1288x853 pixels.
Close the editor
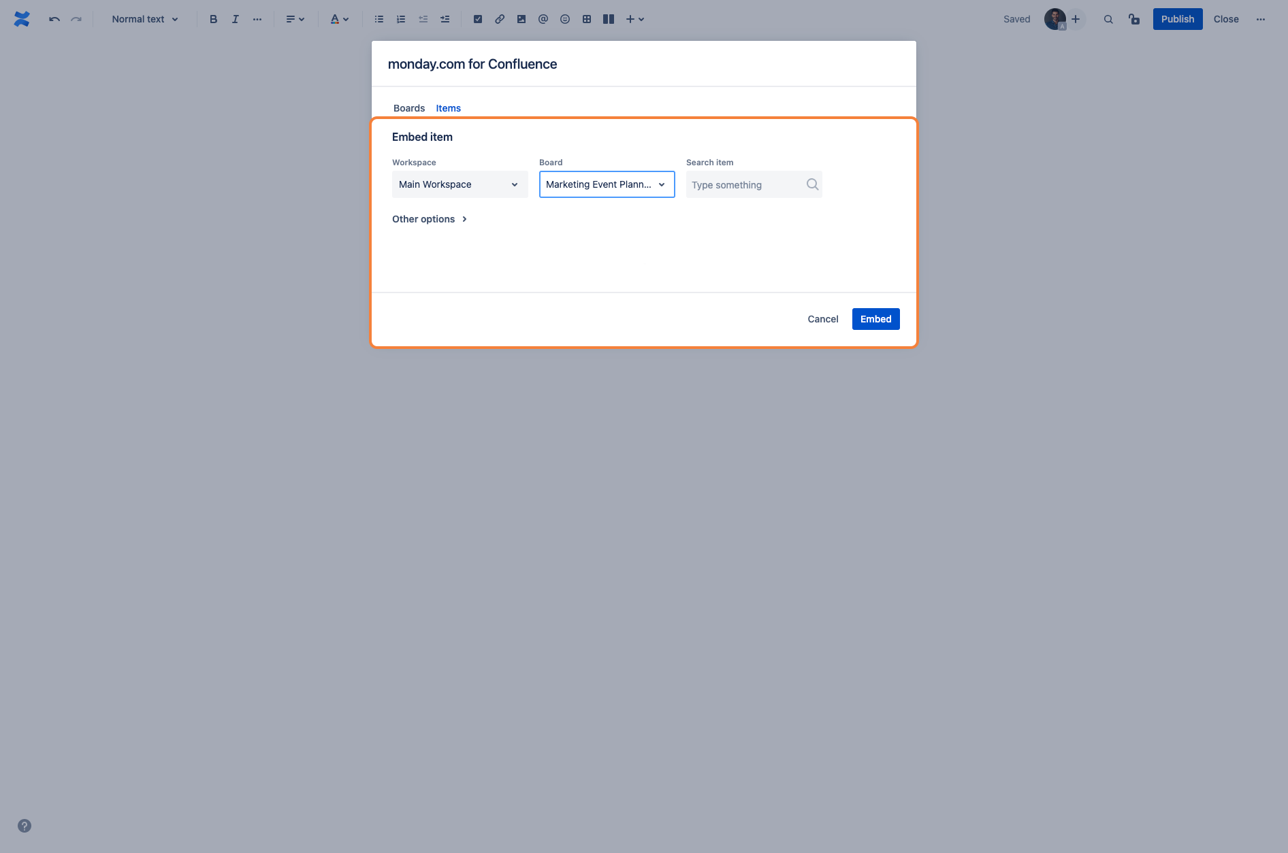tap(1226, 19)
